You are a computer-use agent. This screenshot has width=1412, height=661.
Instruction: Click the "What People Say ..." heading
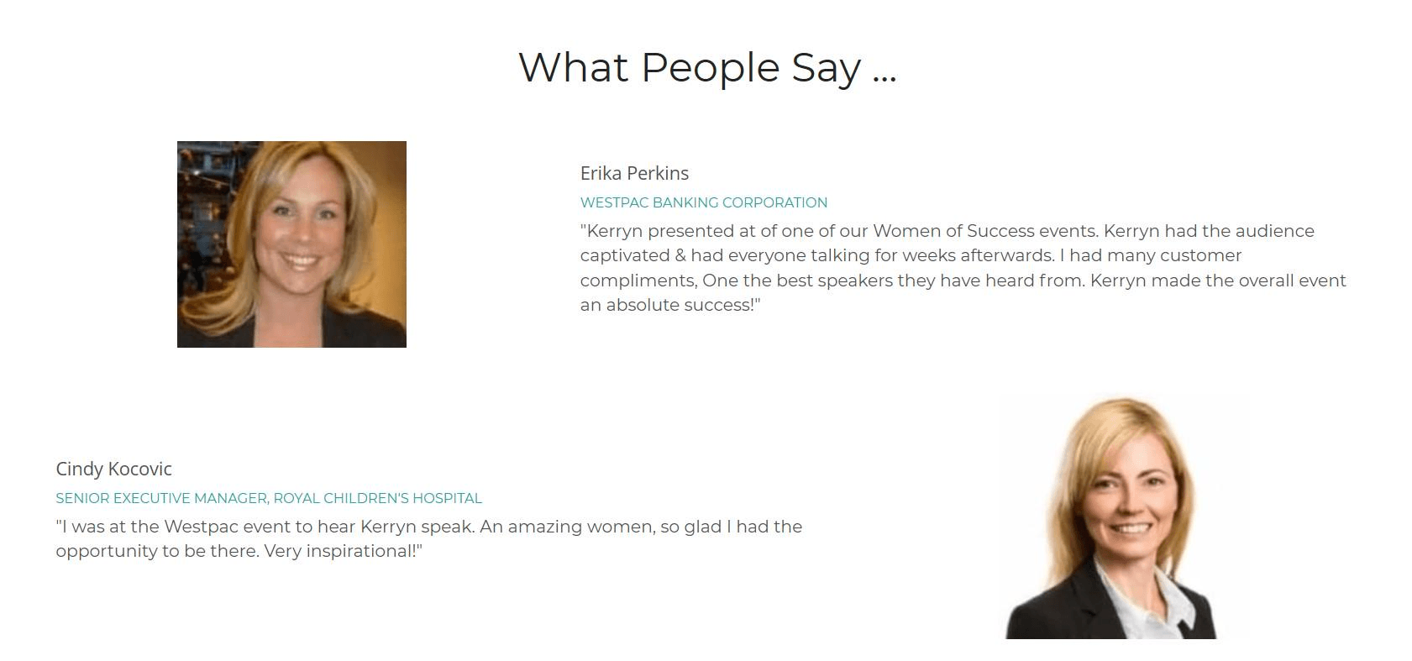coord(707,67)
